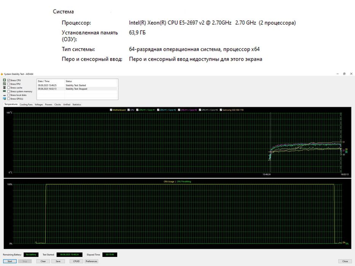
Task: Select the Stability Test: Stopped log row
Action: (x=77, y=89)
